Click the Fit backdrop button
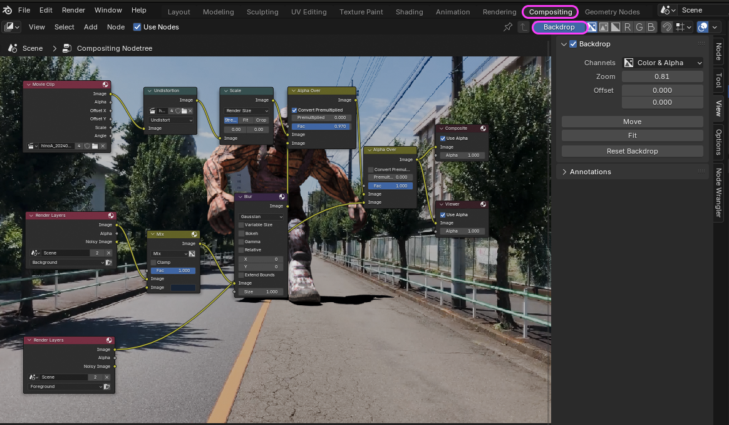Image resolution: width=729 pixels, height=425 pixels. coord(633,135)
